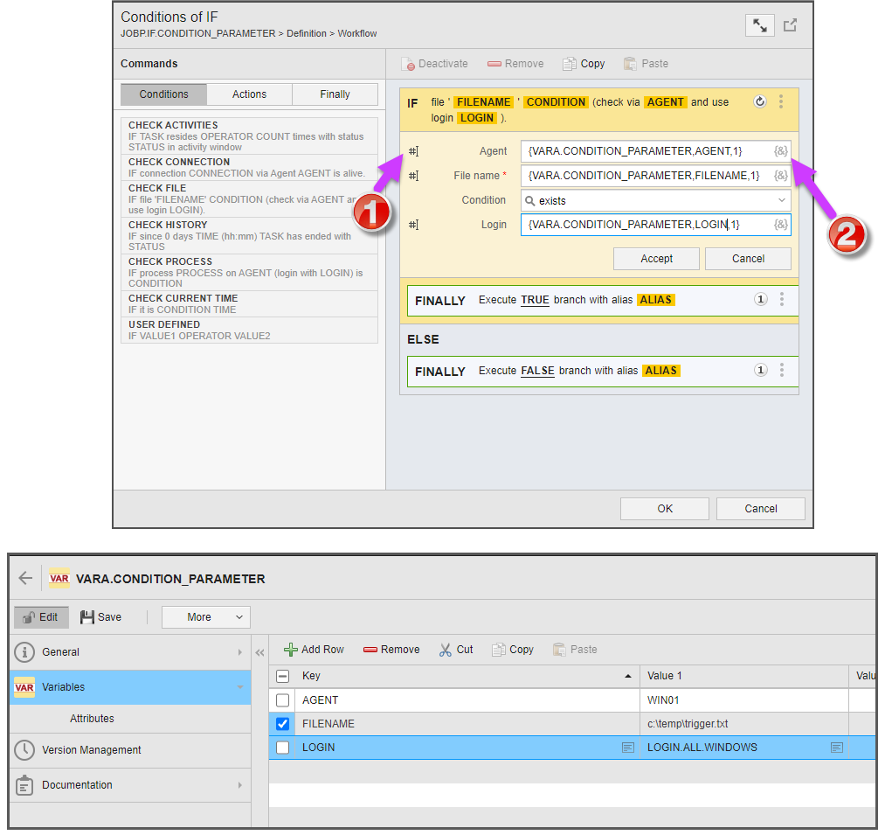Viewport: 892px width, 835px height.
Task: Click the Accept button in the CHECK FILE form
Action: [656, 258]
